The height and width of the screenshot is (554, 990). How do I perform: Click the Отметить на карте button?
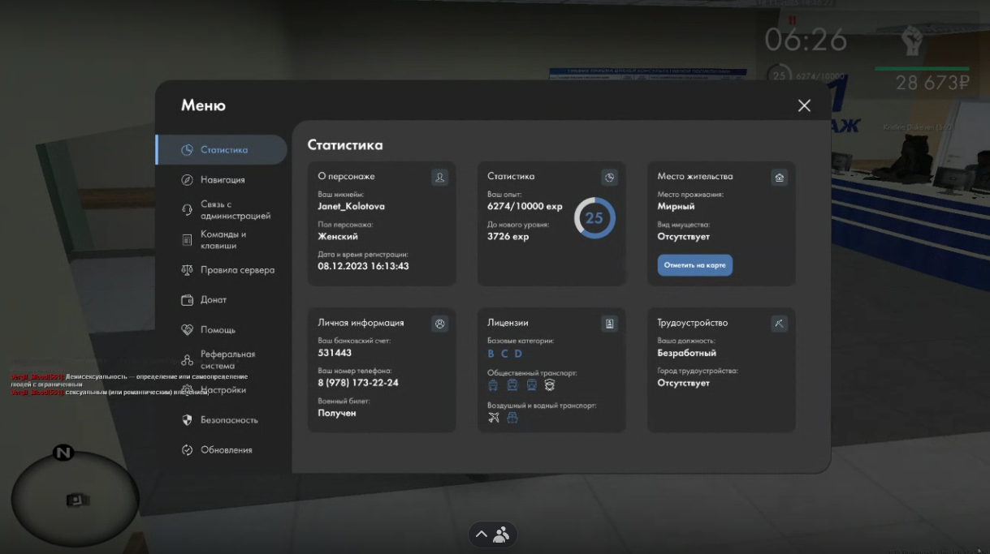[x=694, y=265]
